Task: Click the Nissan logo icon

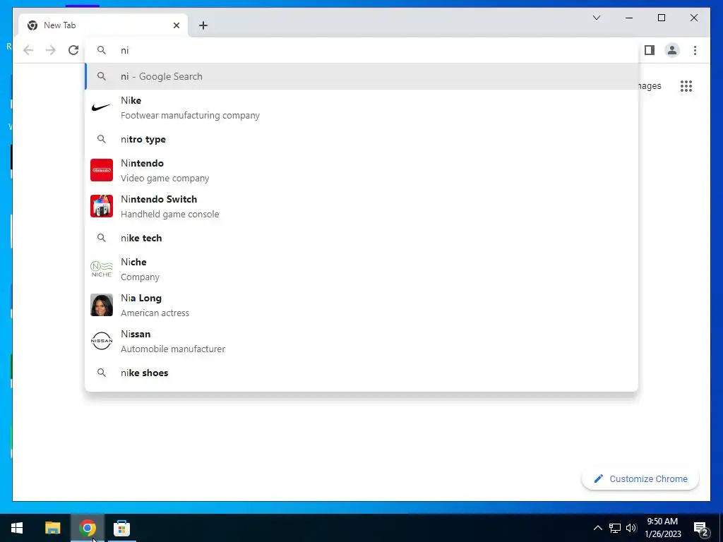Action: click(x=102, y=341)
